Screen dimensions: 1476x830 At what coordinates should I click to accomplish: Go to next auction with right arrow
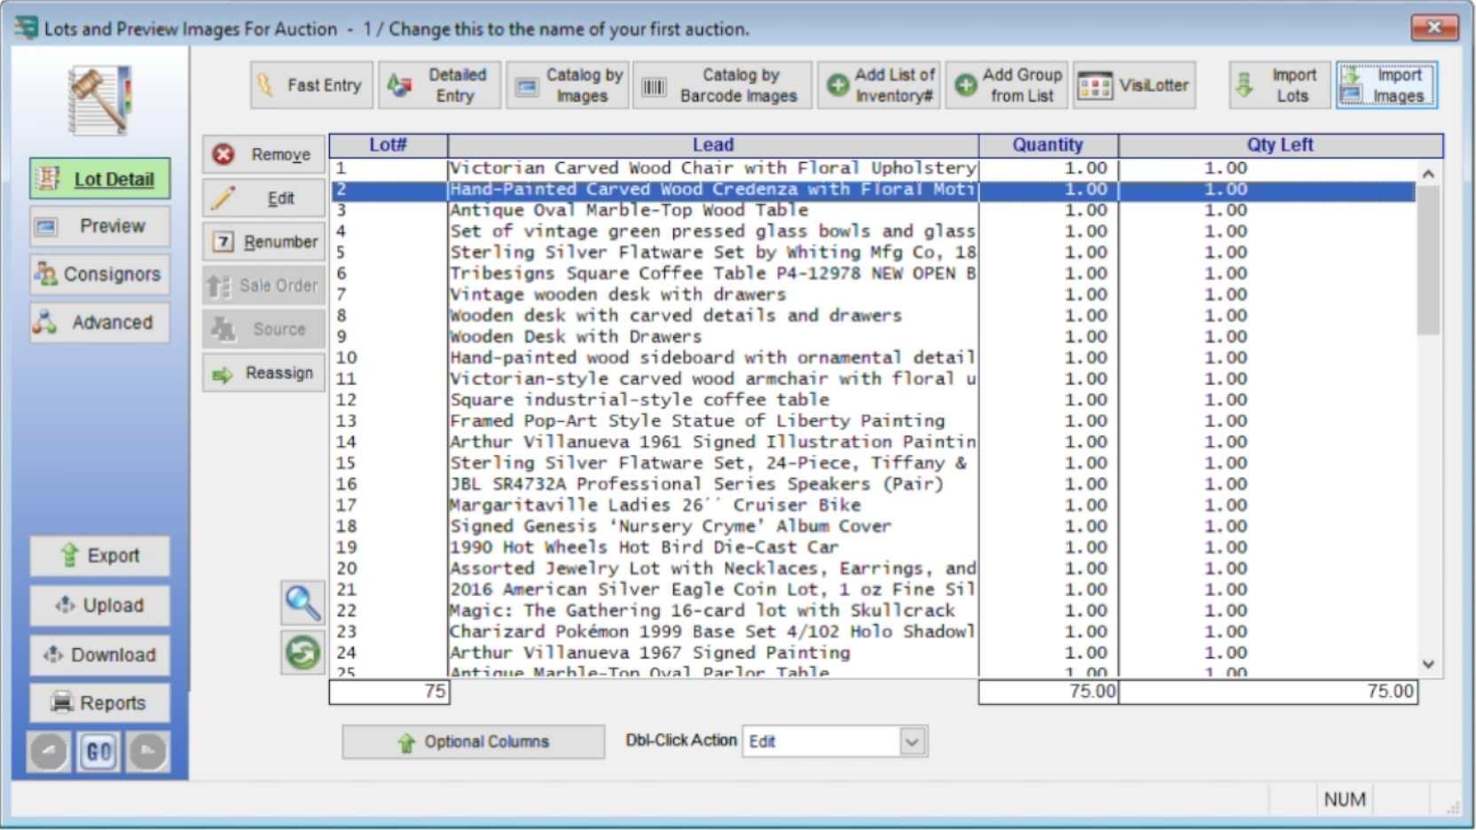147,752
